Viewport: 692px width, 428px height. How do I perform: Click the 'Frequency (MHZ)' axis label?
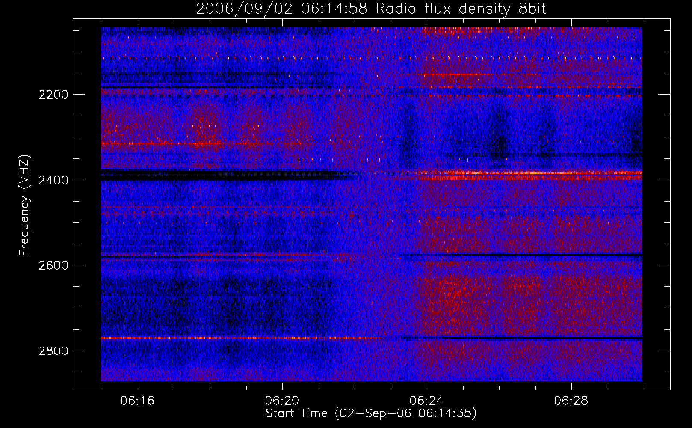[x=24, y=205]
